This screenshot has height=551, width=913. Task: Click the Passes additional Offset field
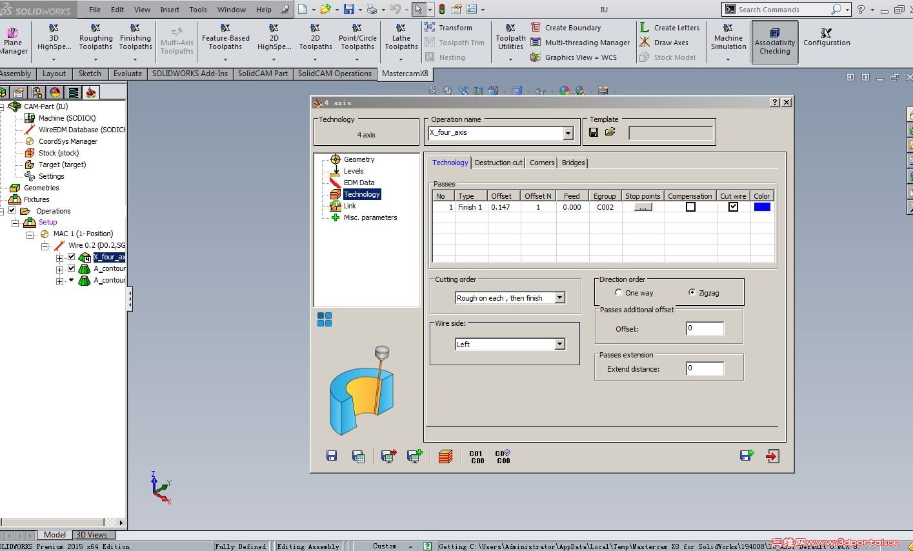[x=705, y=328]
